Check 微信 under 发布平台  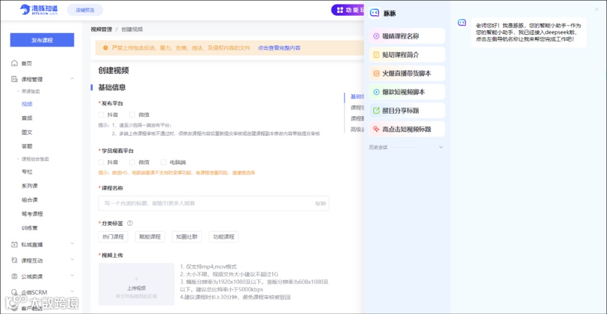[132, 115]
